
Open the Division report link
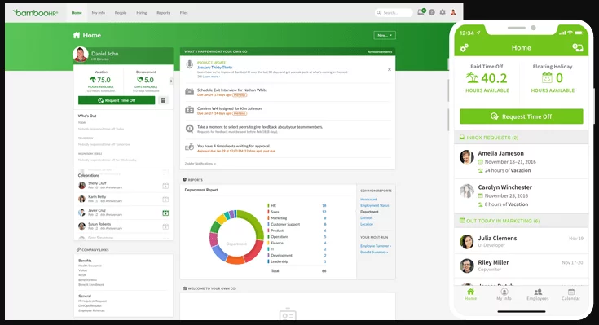[367, 218]
